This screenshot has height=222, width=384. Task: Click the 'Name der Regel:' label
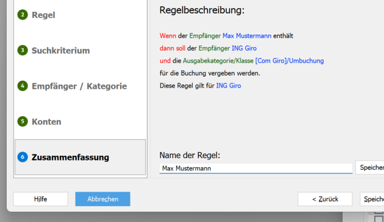[x=190, y=155]
